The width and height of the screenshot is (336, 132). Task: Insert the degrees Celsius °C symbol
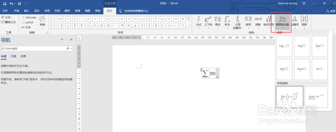[129, 26]
